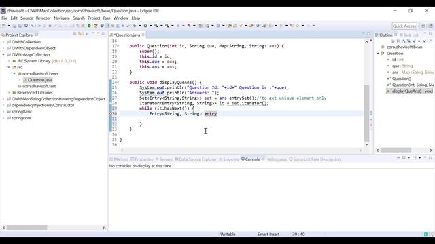Click the External Tools run icon
This screenshot has height=244, width=435.
[x=167, y=26]
